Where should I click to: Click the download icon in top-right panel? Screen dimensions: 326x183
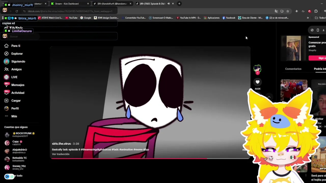(x=323, y=30)
